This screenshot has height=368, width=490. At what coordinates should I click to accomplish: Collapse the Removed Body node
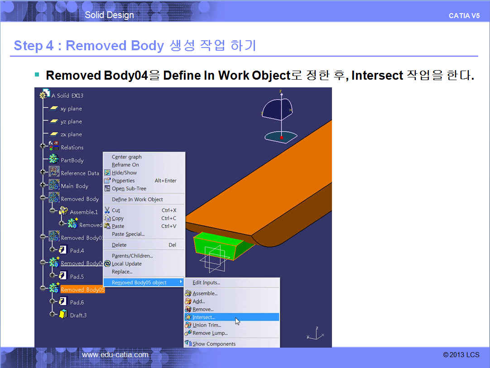tap(43, 198)
